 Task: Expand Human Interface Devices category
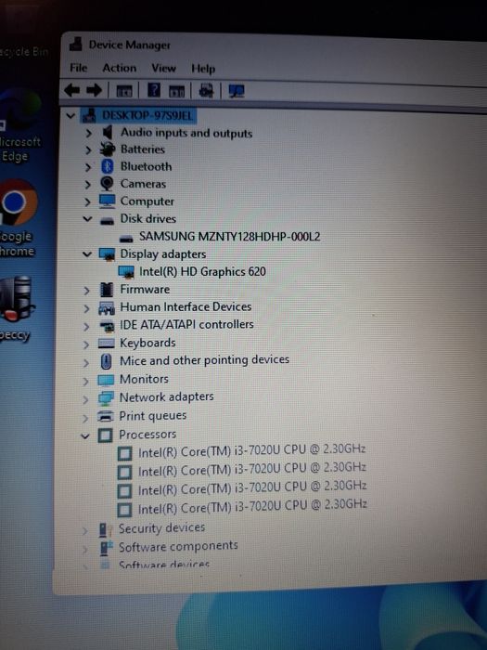[x=86, y=308]
